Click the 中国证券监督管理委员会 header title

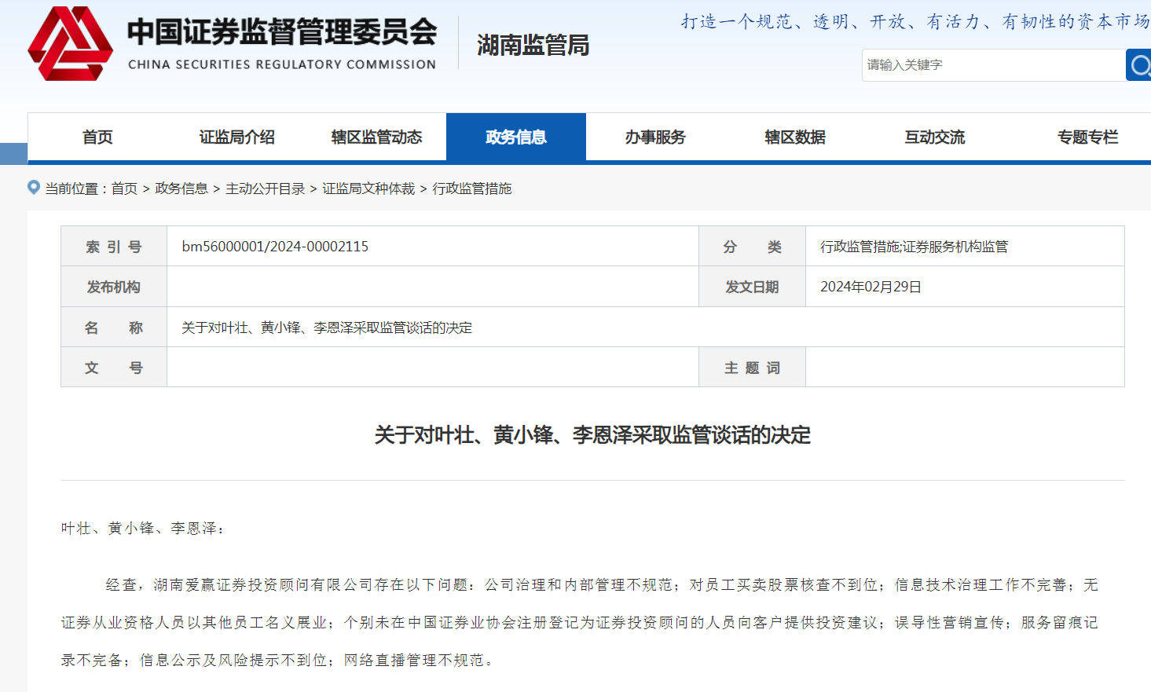pos(282,33)
